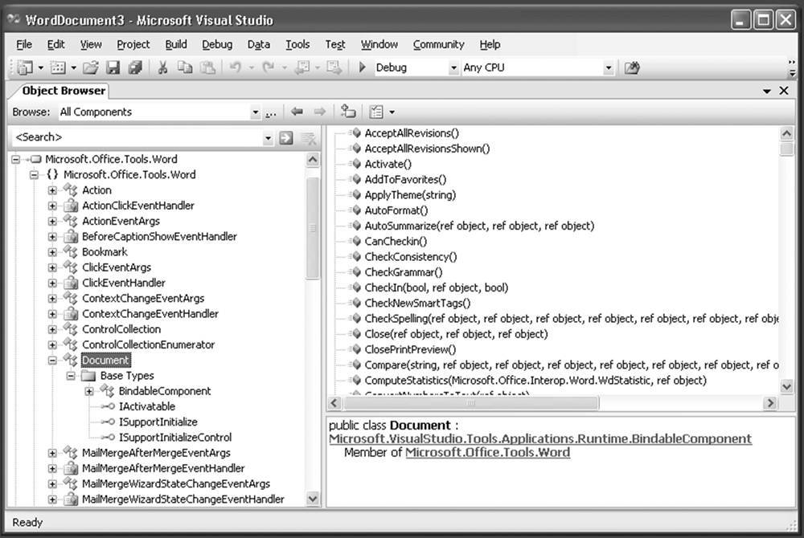Expand the Action class node
Screen dimensions: 804x538
tap(52, 190)
